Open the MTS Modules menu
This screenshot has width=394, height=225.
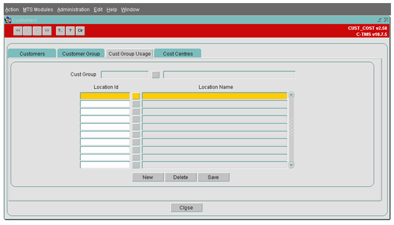(x=38, y=10)
